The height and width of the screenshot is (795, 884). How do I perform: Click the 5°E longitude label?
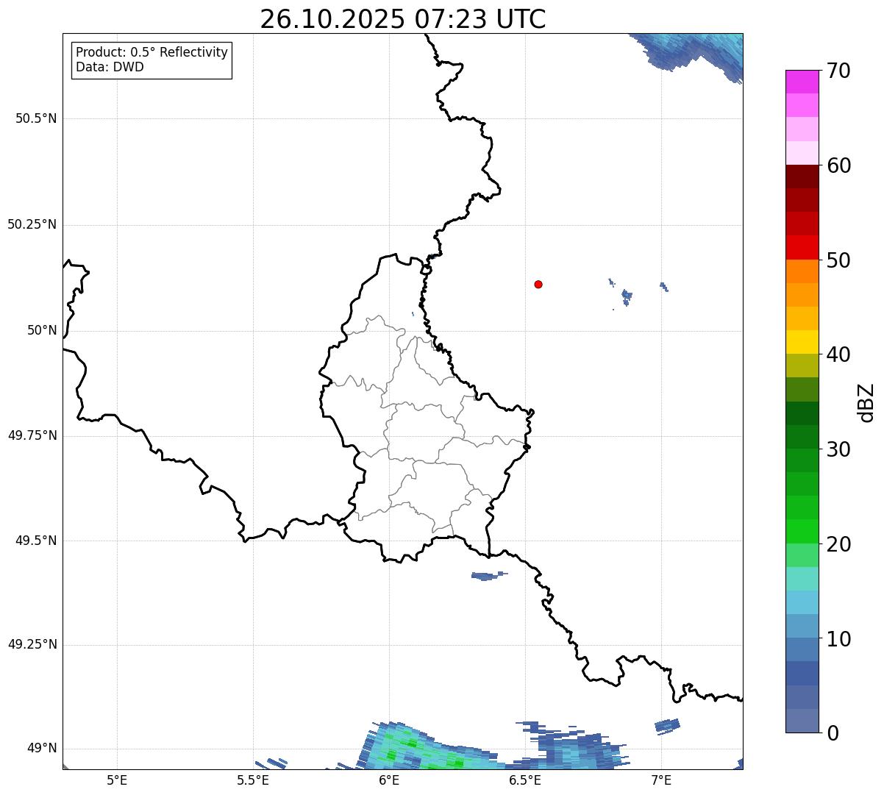(x=117, y=780)
